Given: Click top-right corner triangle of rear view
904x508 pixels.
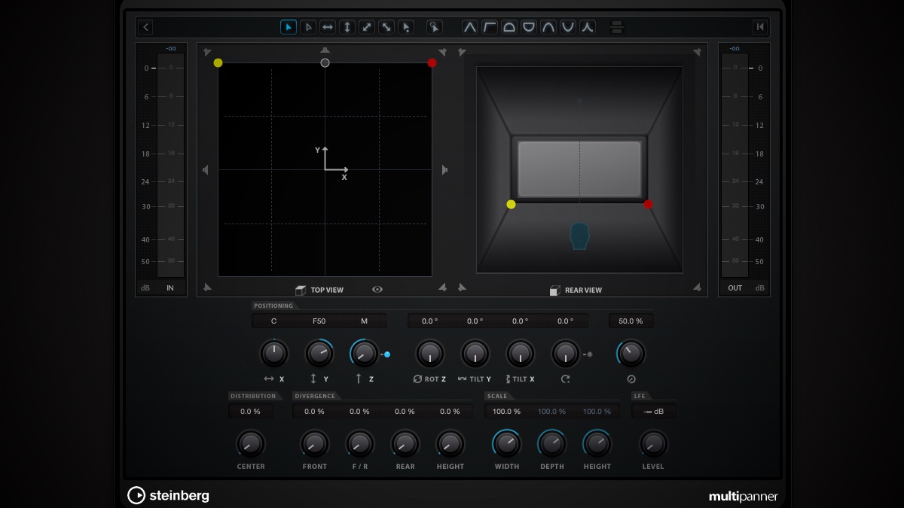Looking at the screenshot, I should point(697,52).
